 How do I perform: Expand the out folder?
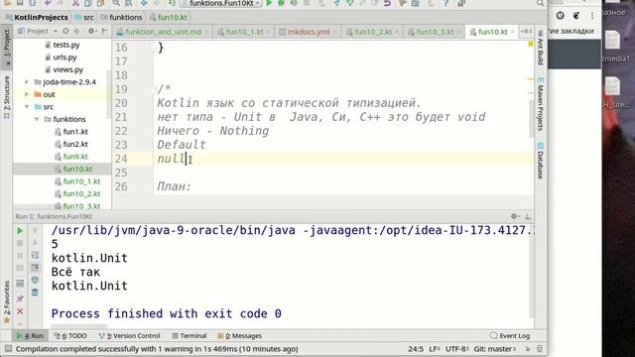[x=27, y=94]
